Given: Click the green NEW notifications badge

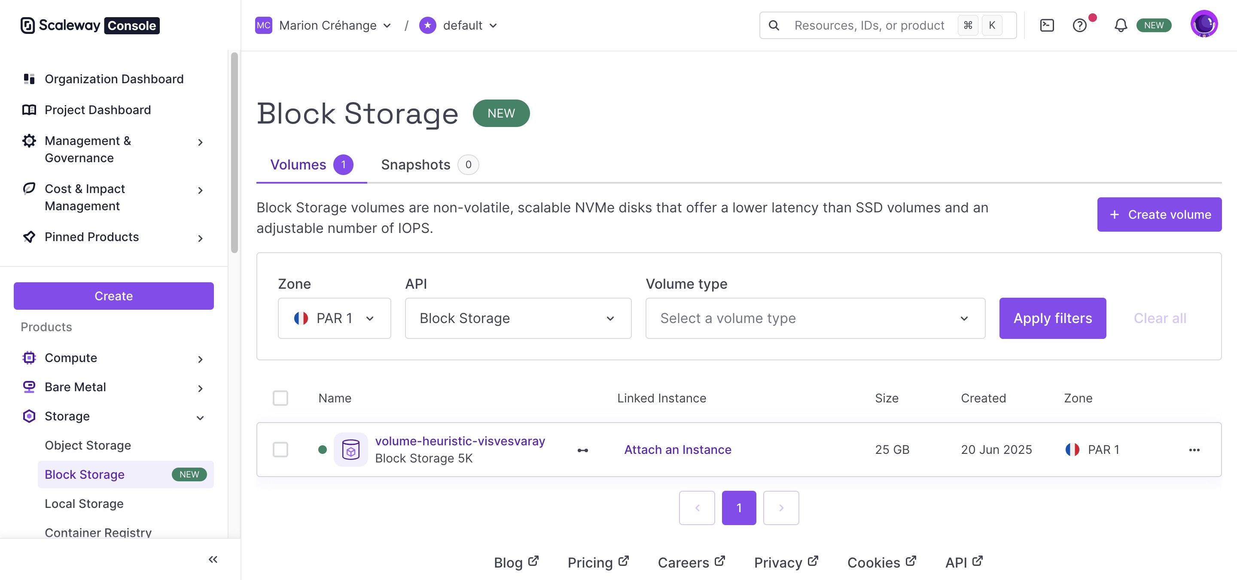Looking at the screenshot, I should pyautogui.click(x=1153, y=25).
